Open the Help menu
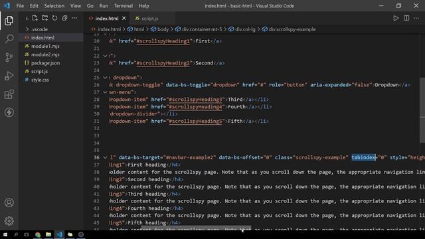Image resolution: width=425 pixels, height=239 pixels. pyautogui.click(x=144, y=6)
